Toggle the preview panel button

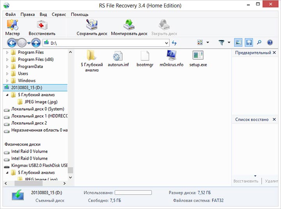(238, 42)
